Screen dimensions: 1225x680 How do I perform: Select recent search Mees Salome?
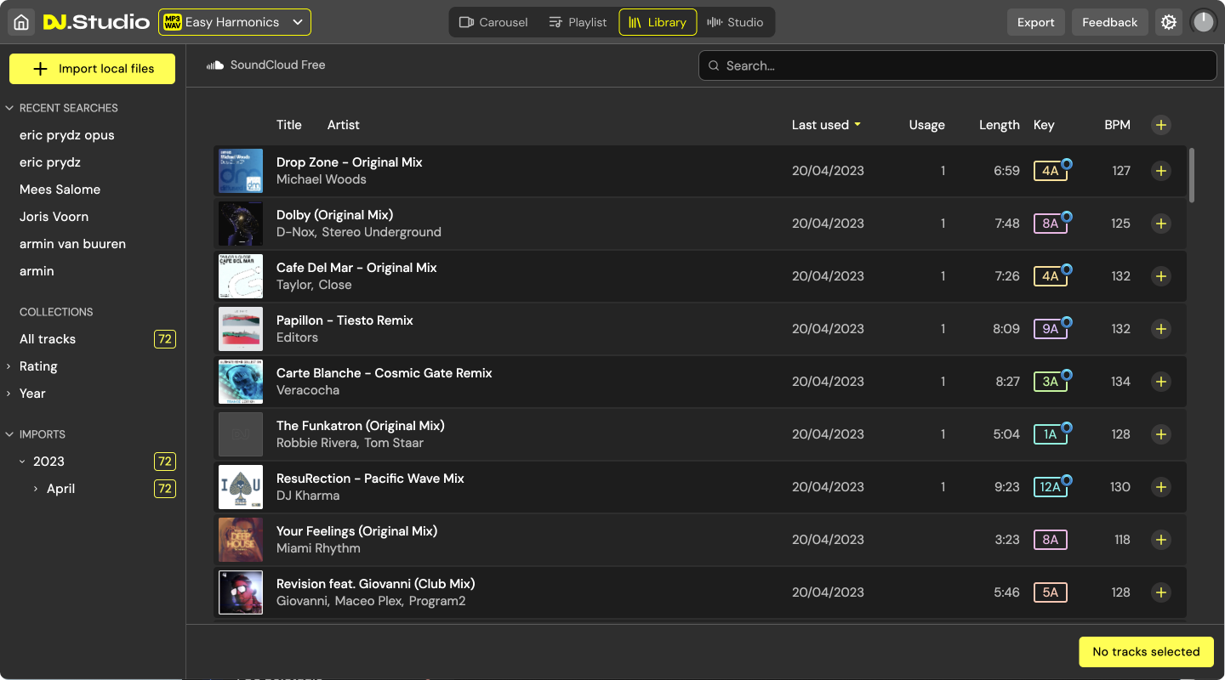click(60, 190)
